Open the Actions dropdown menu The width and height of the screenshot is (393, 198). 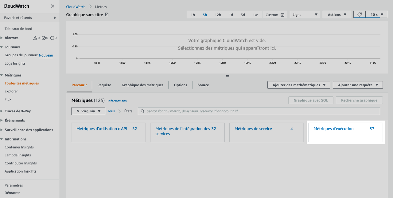[x=337, y=15]
